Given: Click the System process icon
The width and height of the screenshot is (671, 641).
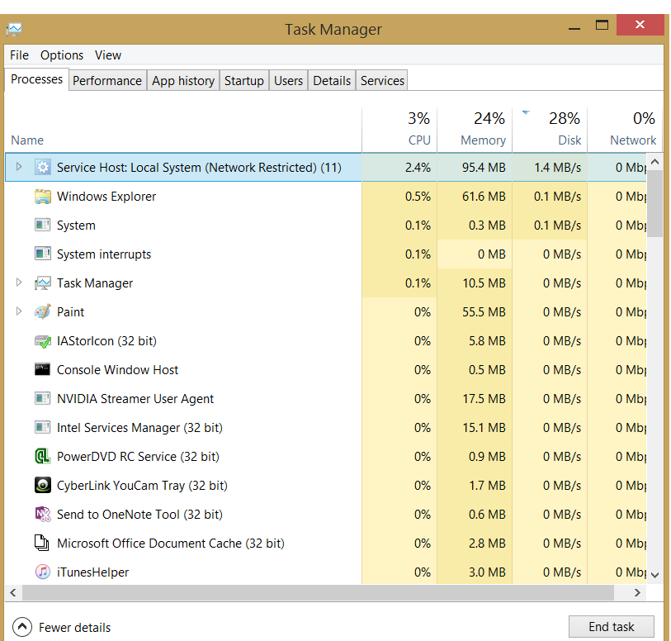Looking at the screenshot, I should [42, 225].
